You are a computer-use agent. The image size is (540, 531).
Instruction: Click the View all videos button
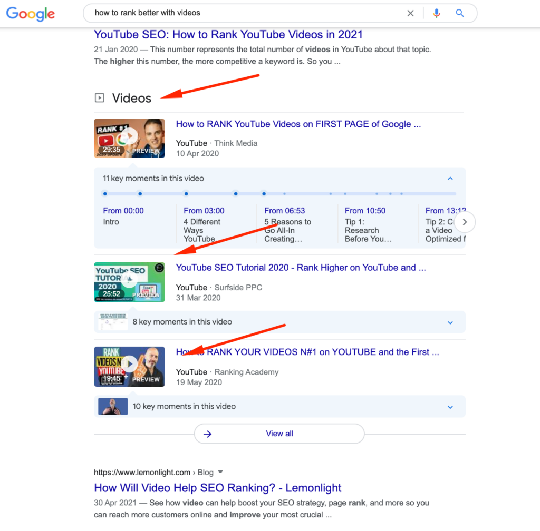point(279,434)
